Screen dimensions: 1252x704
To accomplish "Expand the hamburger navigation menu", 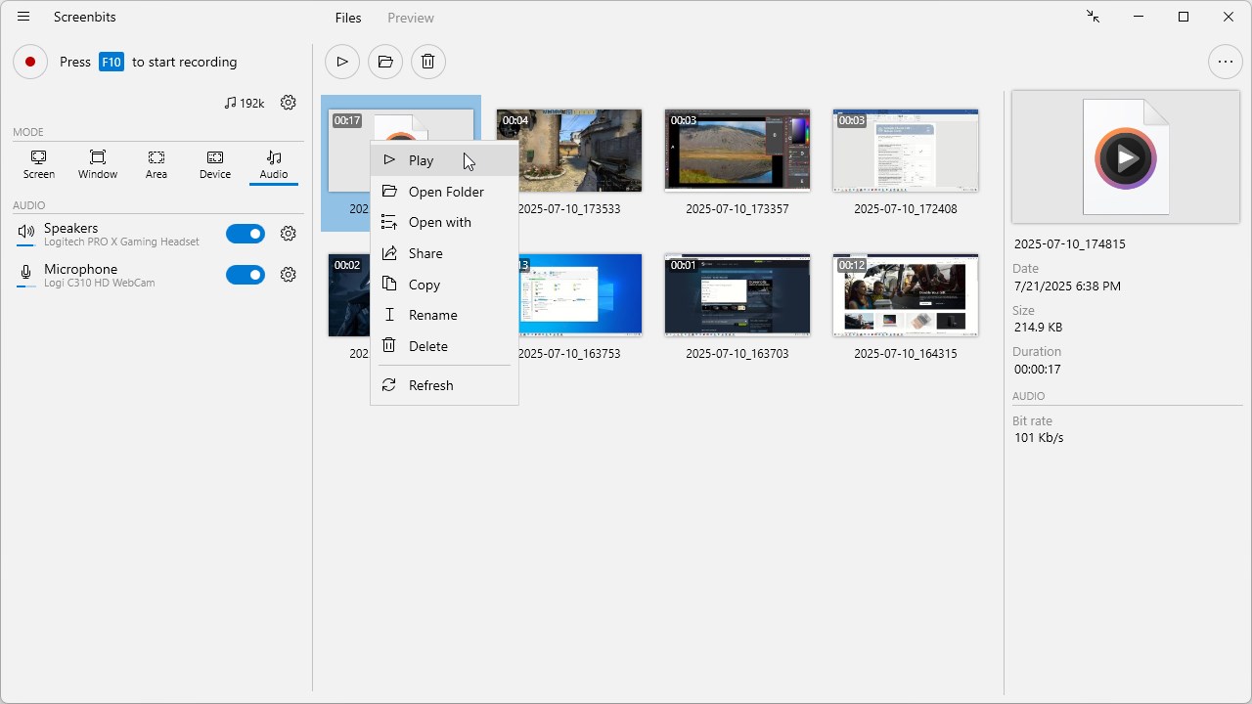I will coord(22,17).
